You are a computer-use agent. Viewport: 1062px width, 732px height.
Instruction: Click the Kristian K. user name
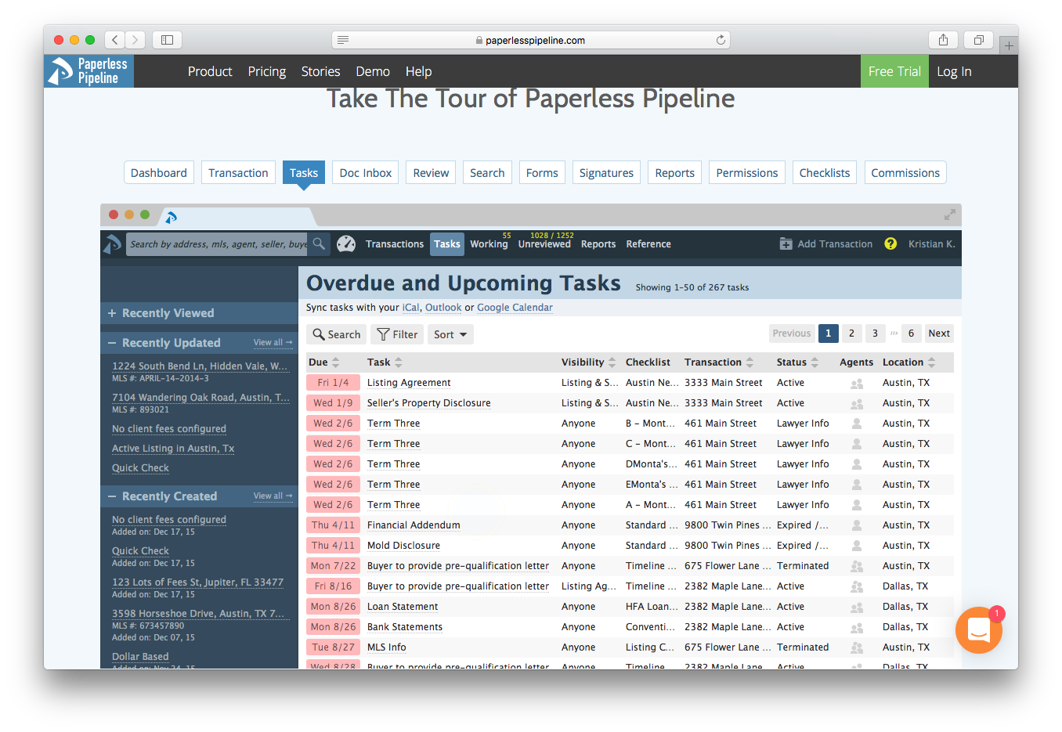coord(931,244)
